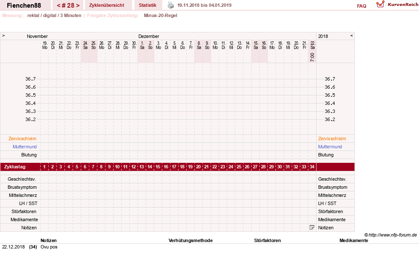This screenshot has height=257, width=419.
Task: Select cycle day 34 in the Zyklustag row
Action: point(312,167)
